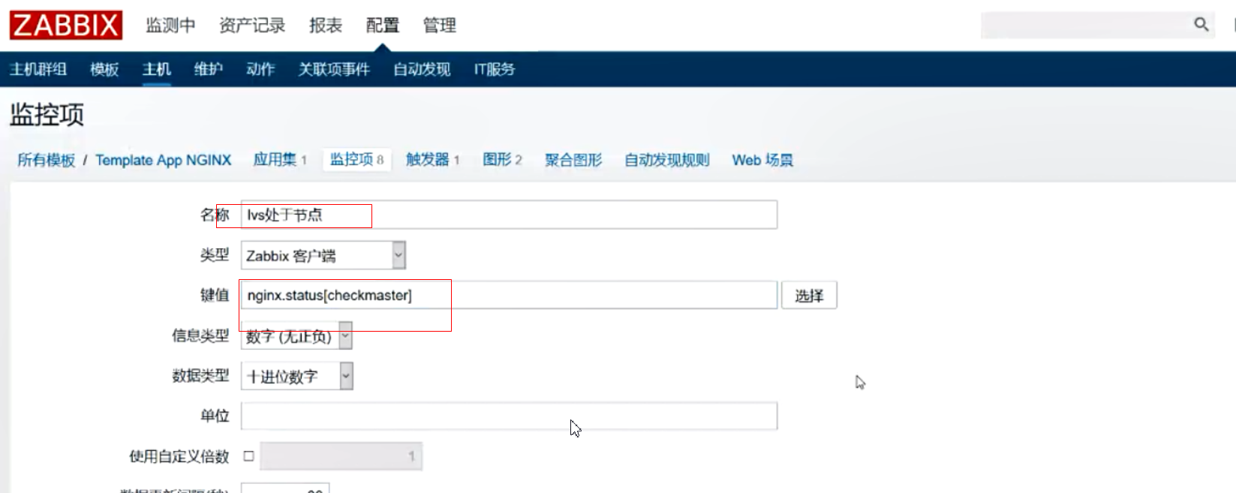Open the 类型 dropdown Zabbix 客户端

(x=323, y=256)
